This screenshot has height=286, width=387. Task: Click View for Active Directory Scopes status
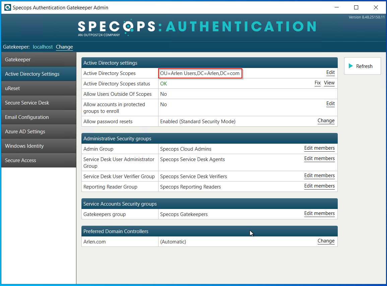329,83
